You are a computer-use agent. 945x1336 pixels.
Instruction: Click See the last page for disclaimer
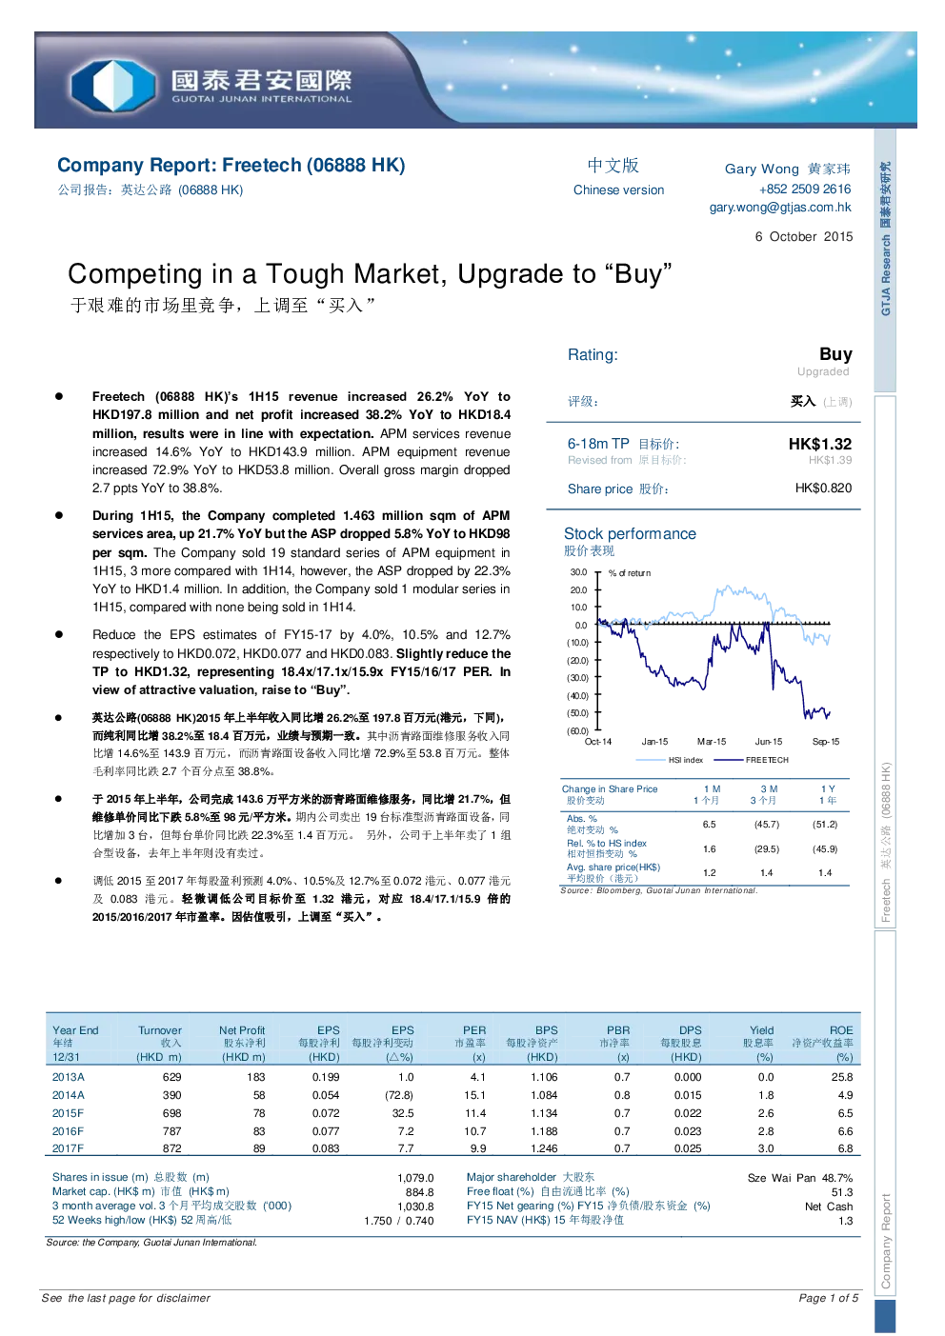coord(126,1298)
